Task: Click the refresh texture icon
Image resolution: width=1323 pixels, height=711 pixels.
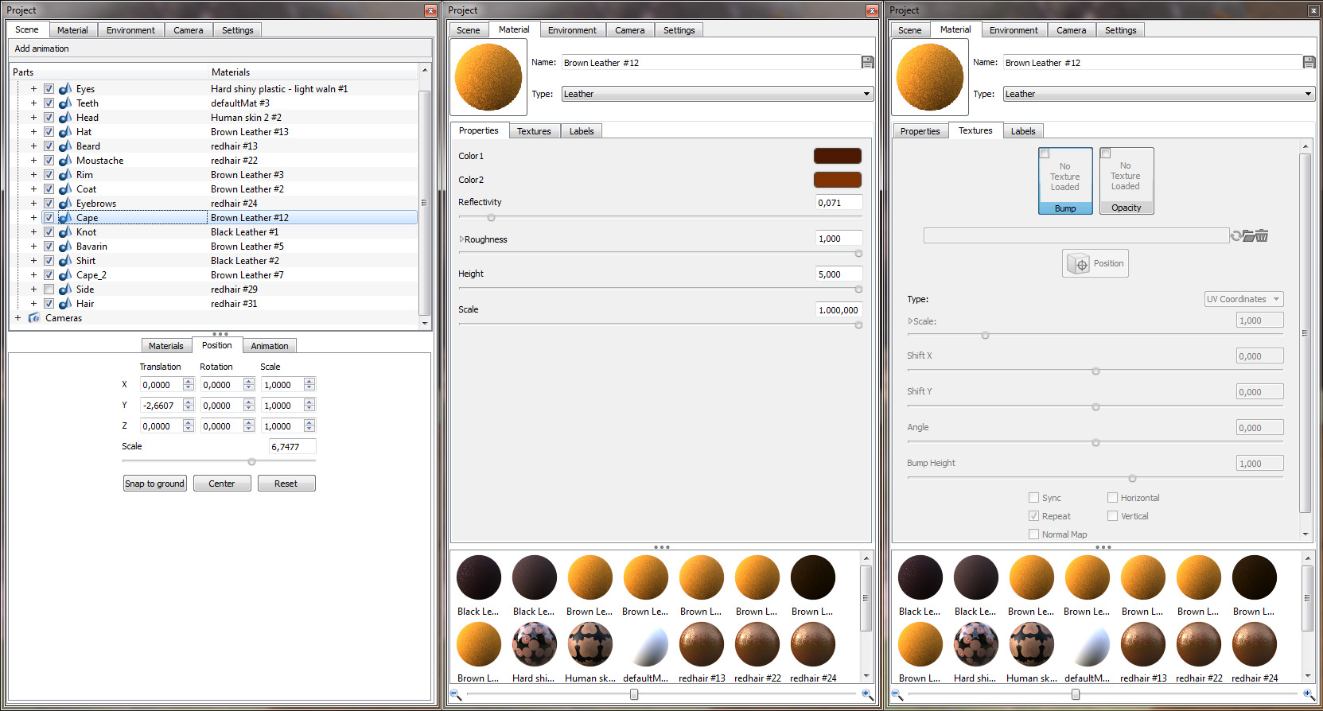Action: click(x=1235, y=236)
